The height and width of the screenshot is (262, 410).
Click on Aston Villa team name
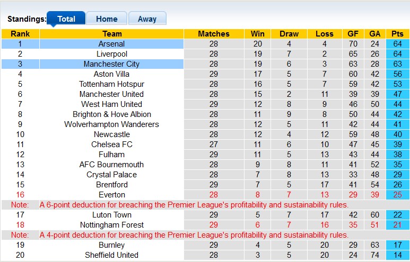coord(112,74)
